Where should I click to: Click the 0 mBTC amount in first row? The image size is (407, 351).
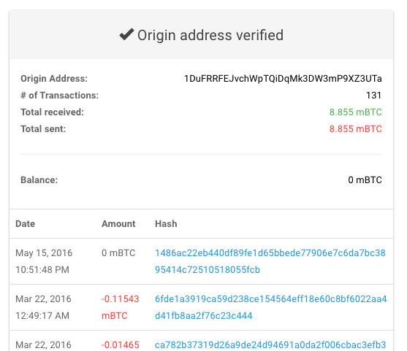(x=118, y=253)
